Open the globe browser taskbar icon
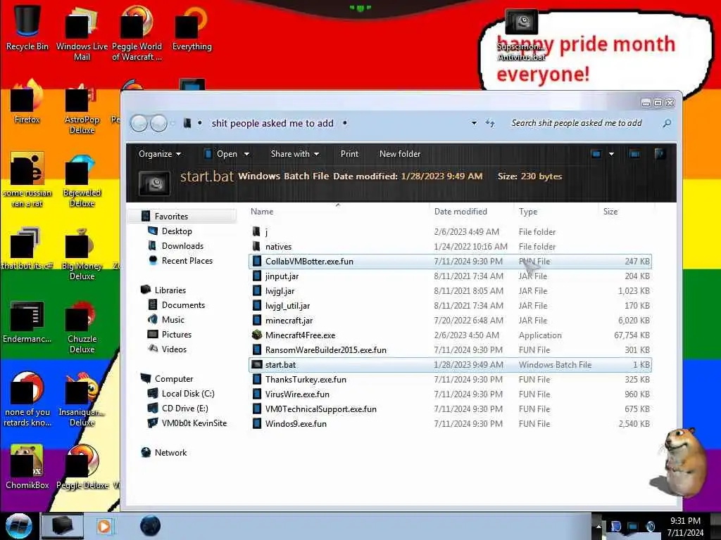The width and height of the screenshot is (721, 540). point(151,526)
